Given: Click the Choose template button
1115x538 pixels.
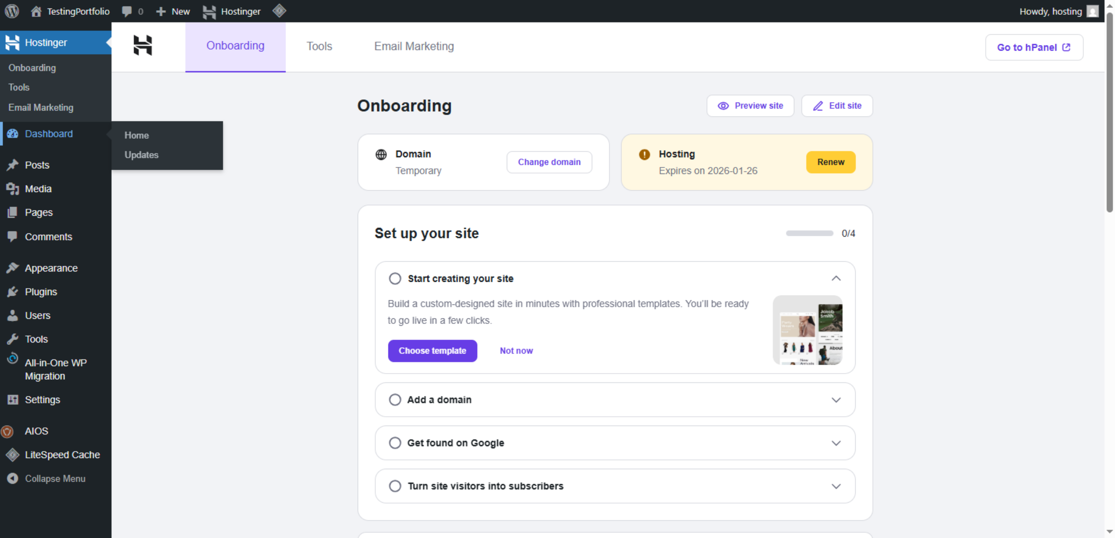Looking at the screenshot, I should [x=432, y=350].
